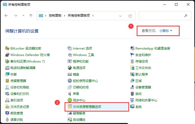Expand the chevron after 控制面板 breadcrumb

(x=65, y=16)
